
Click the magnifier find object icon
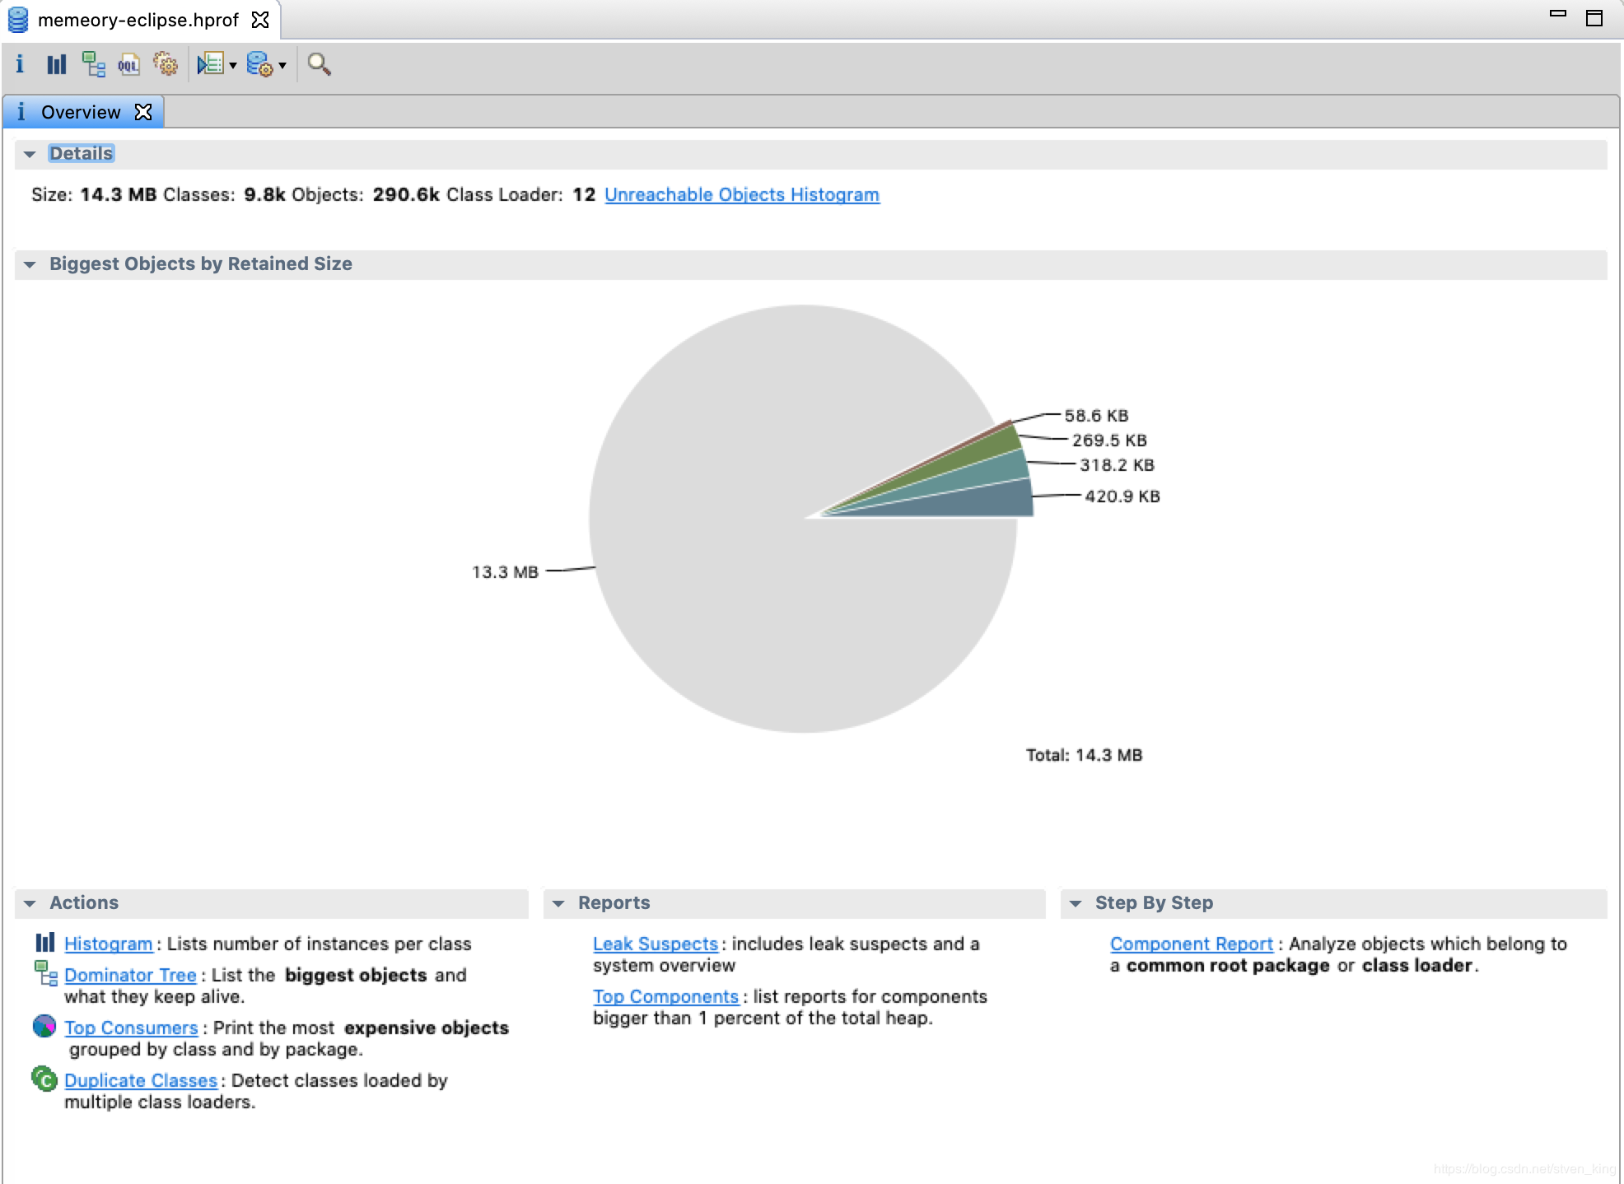(x=319, y=64)
